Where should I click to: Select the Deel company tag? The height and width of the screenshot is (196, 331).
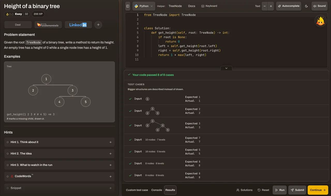[x=18, y=25]
